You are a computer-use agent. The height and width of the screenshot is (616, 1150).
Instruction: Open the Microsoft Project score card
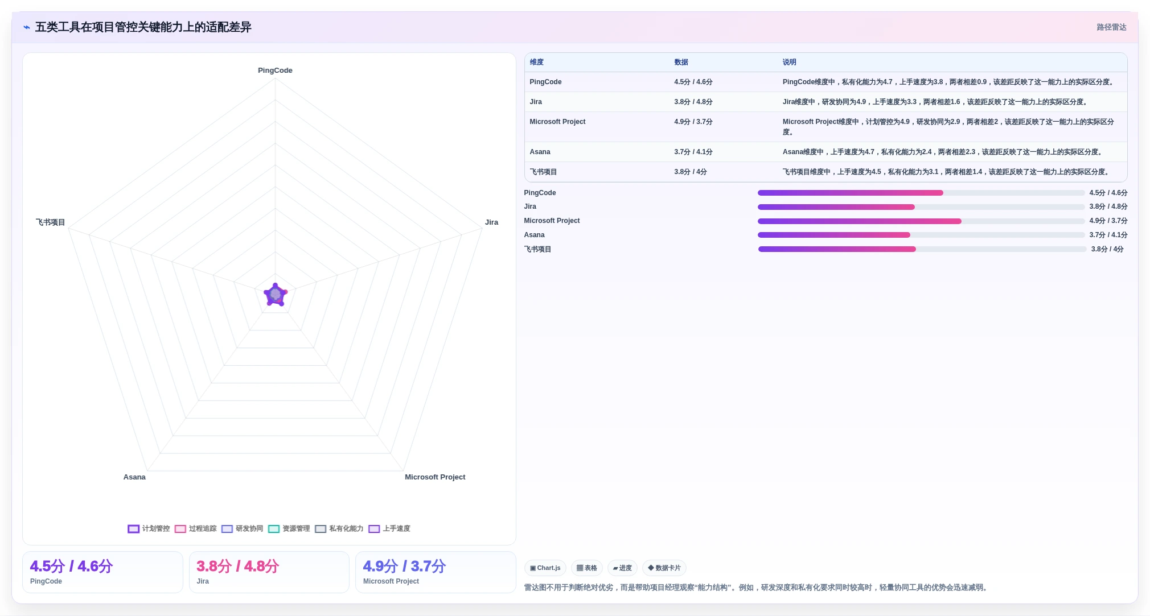[436, 572]
